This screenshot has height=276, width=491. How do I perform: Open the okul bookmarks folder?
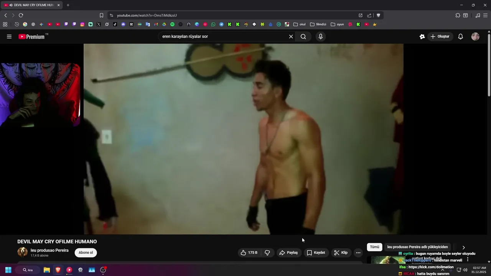tap(299, 24)
